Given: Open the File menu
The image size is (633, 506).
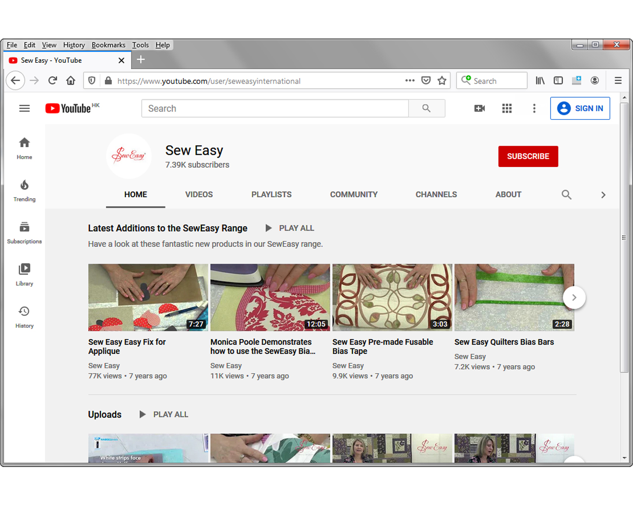Looking at the screenshot, I should (12, 45).
